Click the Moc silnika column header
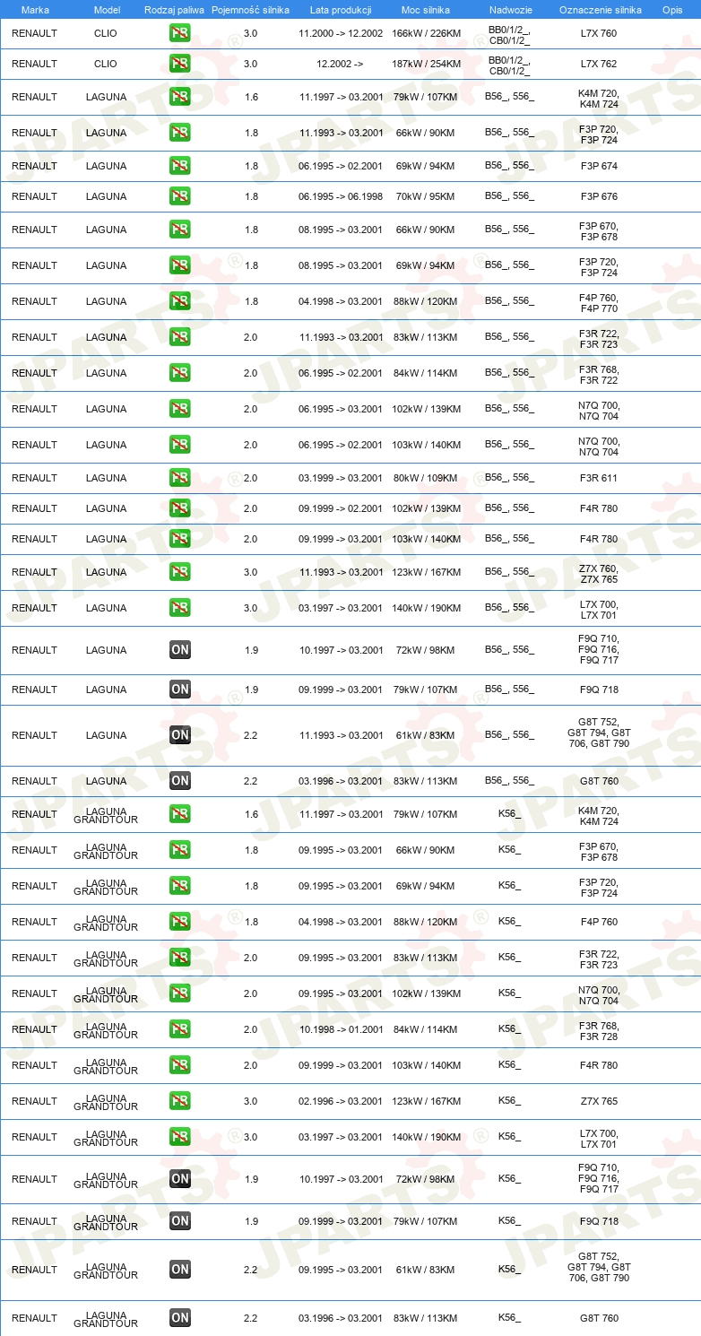The image size is (701, 1336). (426, 9)
